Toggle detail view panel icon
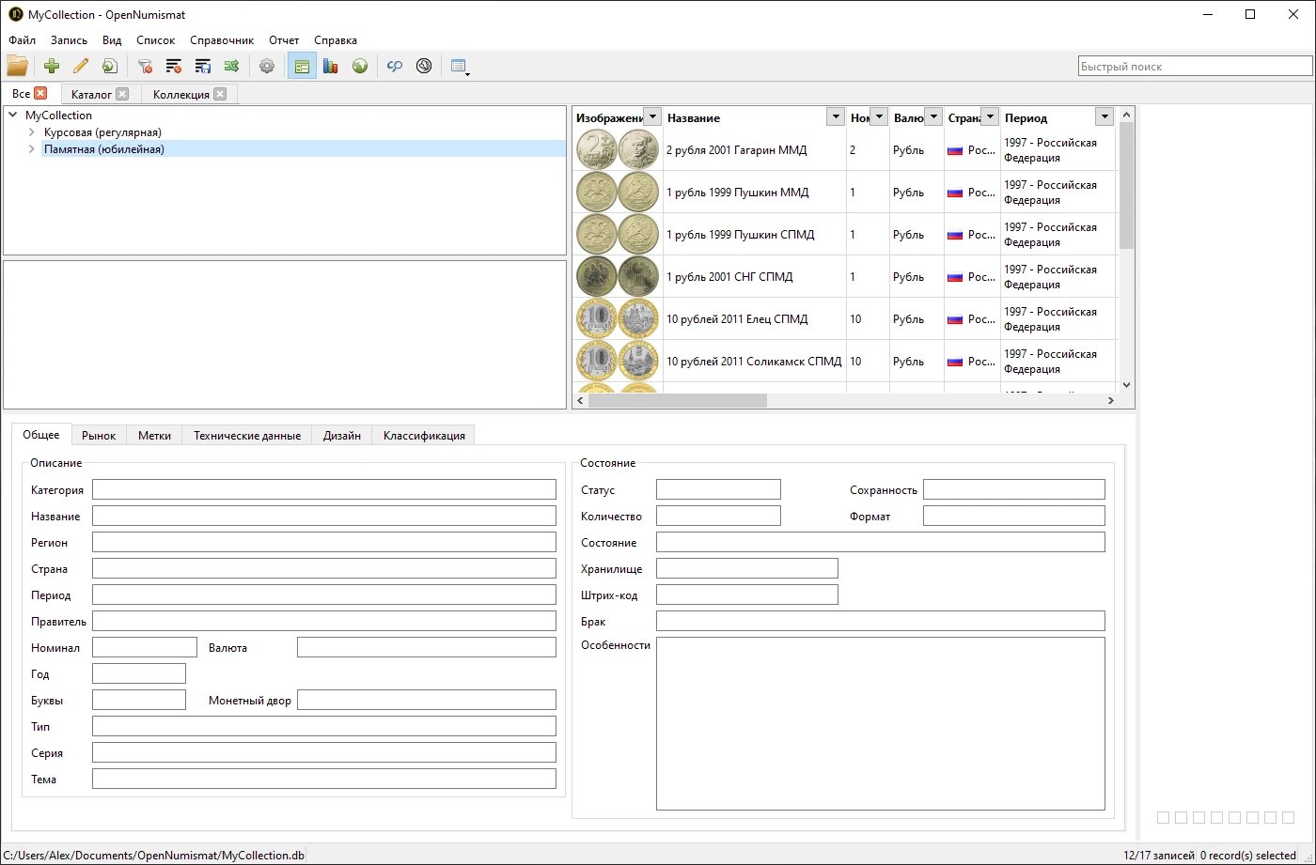The image size is (1316, 865). (302, 66)
